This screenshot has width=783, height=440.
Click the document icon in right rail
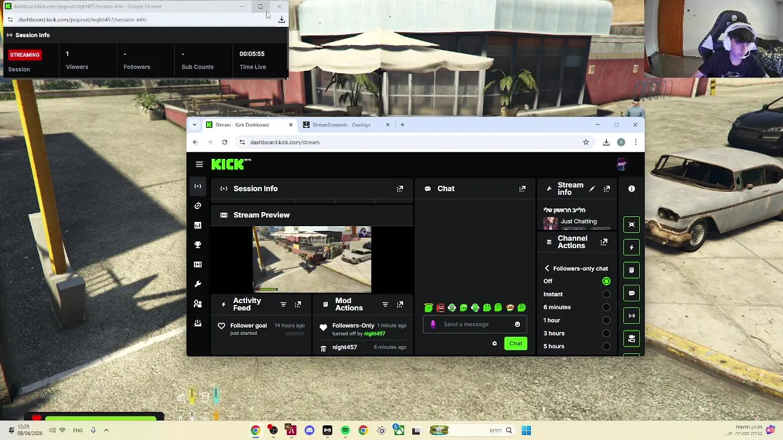tap(631, 270)
